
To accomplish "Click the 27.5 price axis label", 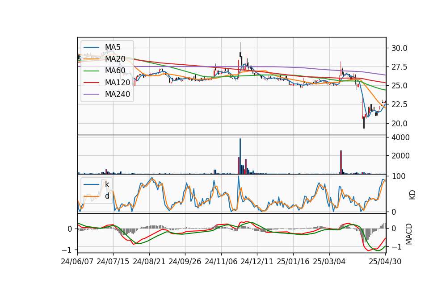I will (400, 67).
